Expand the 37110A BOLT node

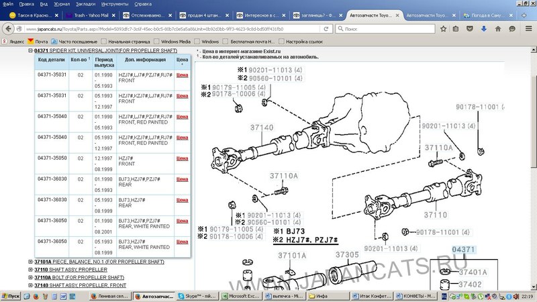30,277
